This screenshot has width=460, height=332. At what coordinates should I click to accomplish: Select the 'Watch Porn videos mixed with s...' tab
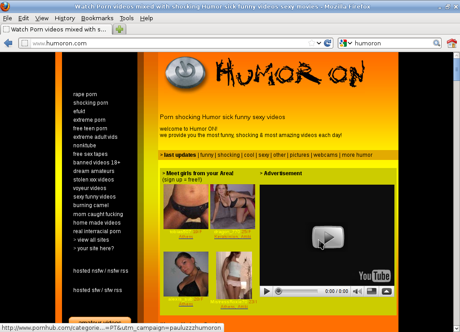click(x=56, y=29)
